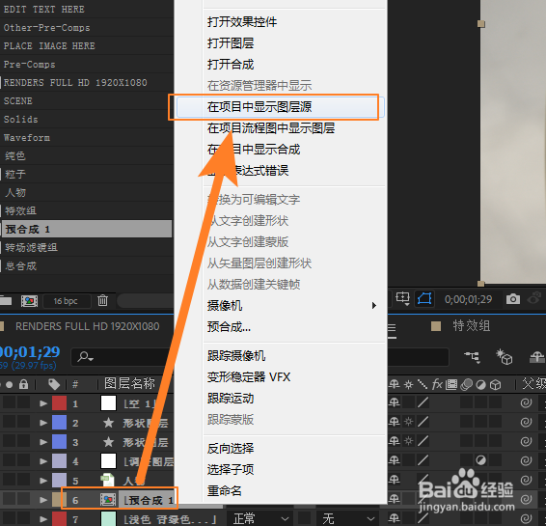
Task: Choose 预合成... from context menu
Action: coord(229,327)
